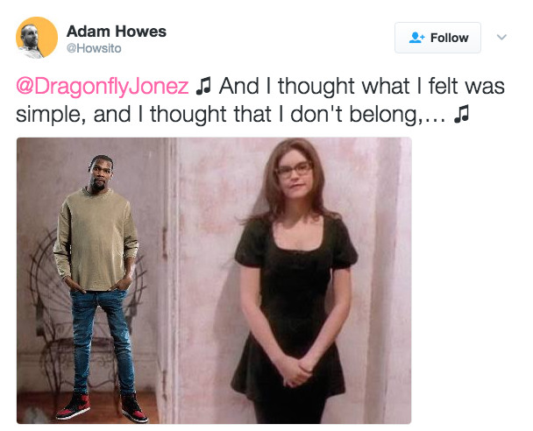The height and width of the screenshot is (431, 533).
Task: Click the red and black sneakers in photo
Action: point(102,406)
